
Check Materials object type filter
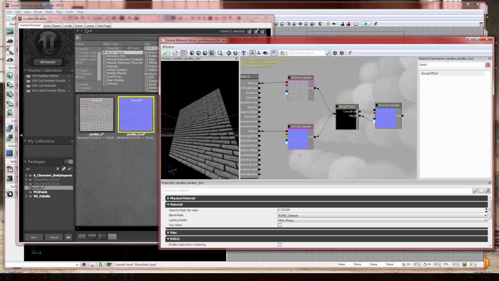104,66
